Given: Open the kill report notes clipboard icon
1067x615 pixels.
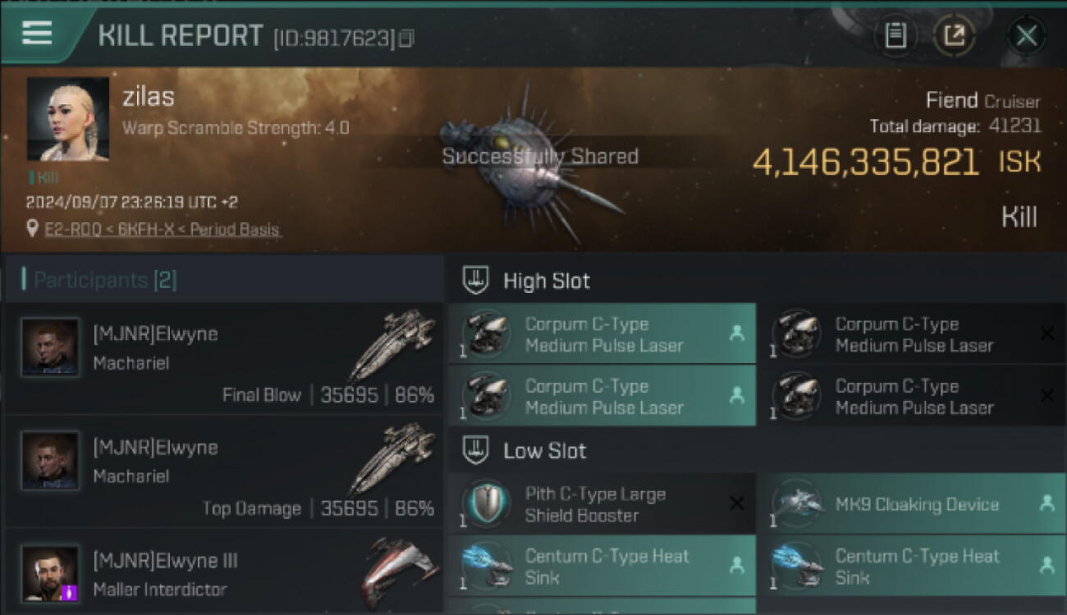Looking at the screenshot, I should 895,35.
